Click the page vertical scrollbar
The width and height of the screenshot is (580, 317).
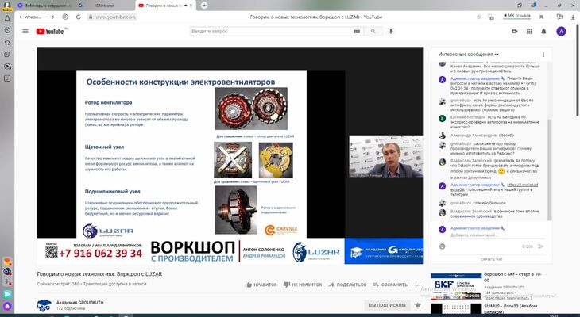tap(577, 70)
